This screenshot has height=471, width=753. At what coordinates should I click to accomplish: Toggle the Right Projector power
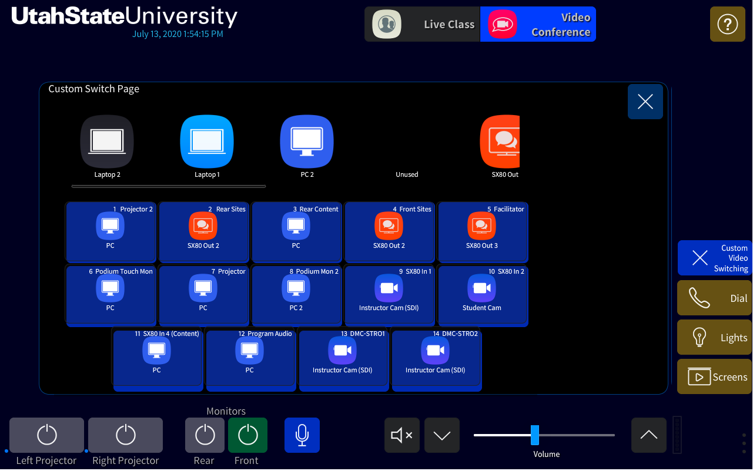tap(126, 435)
